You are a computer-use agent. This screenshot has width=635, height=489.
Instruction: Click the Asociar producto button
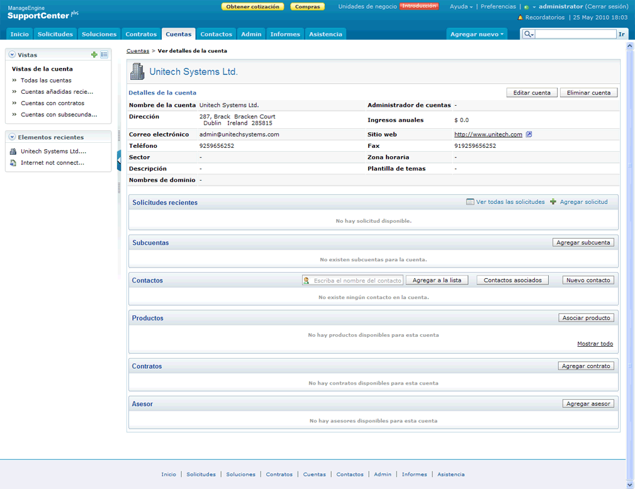(x=586, y=318)
